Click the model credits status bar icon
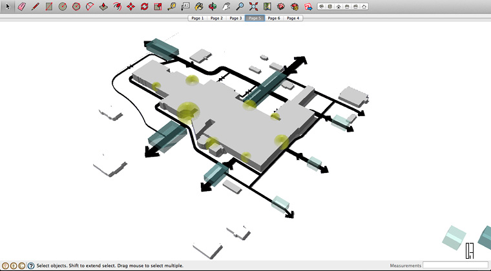This screenshot has width=491, height=271. tap(14, 266)
